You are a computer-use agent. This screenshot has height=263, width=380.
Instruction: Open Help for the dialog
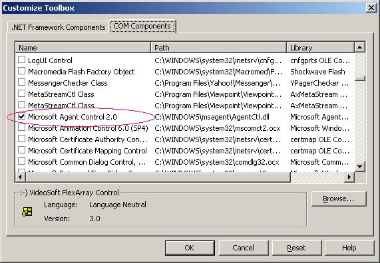click(349, 248)
